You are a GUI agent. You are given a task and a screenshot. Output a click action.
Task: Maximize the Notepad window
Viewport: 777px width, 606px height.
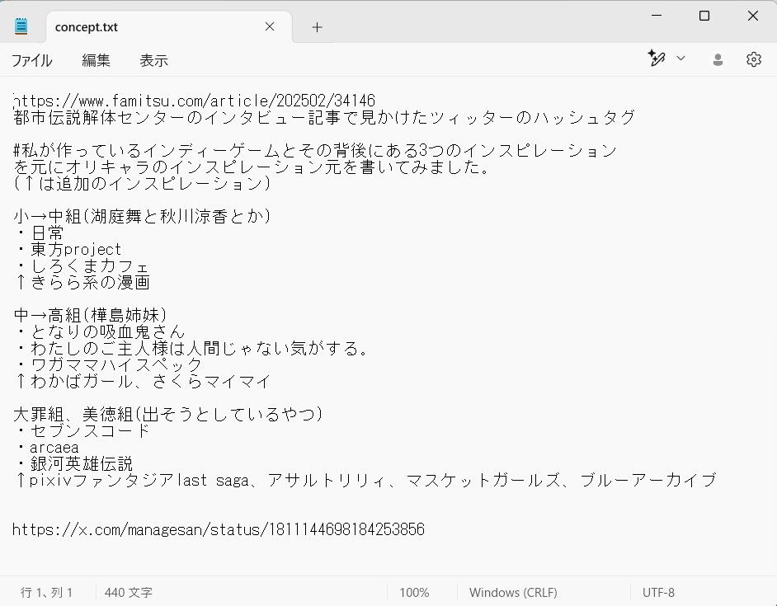(x=704, y=16)
